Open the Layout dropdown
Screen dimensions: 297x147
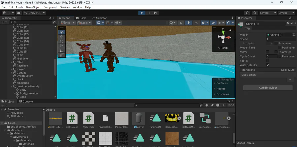286,13
